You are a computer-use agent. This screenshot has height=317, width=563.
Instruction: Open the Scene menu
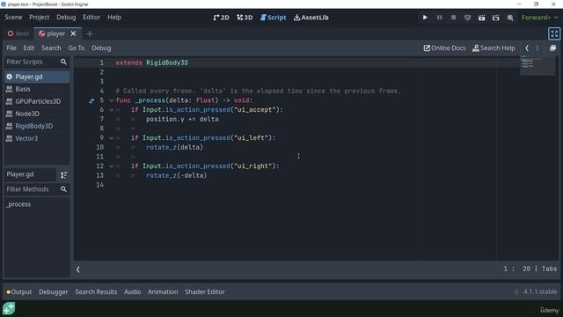coord(13,18)
